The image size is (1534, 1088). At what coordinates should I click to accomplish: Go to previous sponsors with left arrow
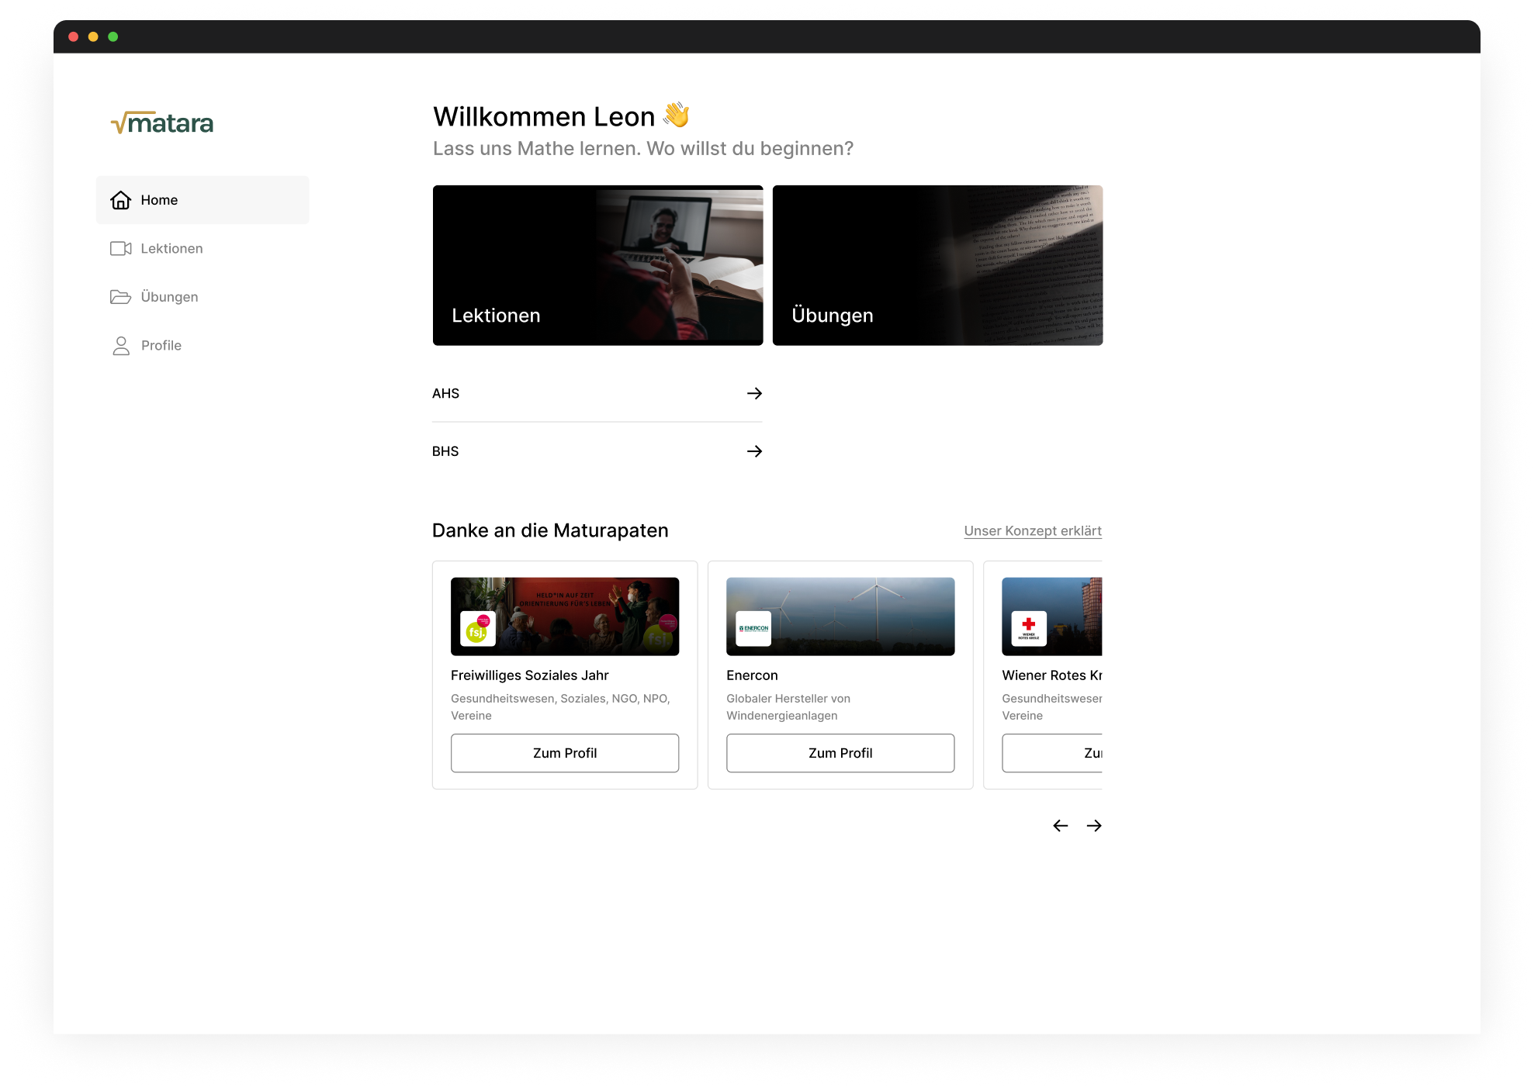point(1060,826)
